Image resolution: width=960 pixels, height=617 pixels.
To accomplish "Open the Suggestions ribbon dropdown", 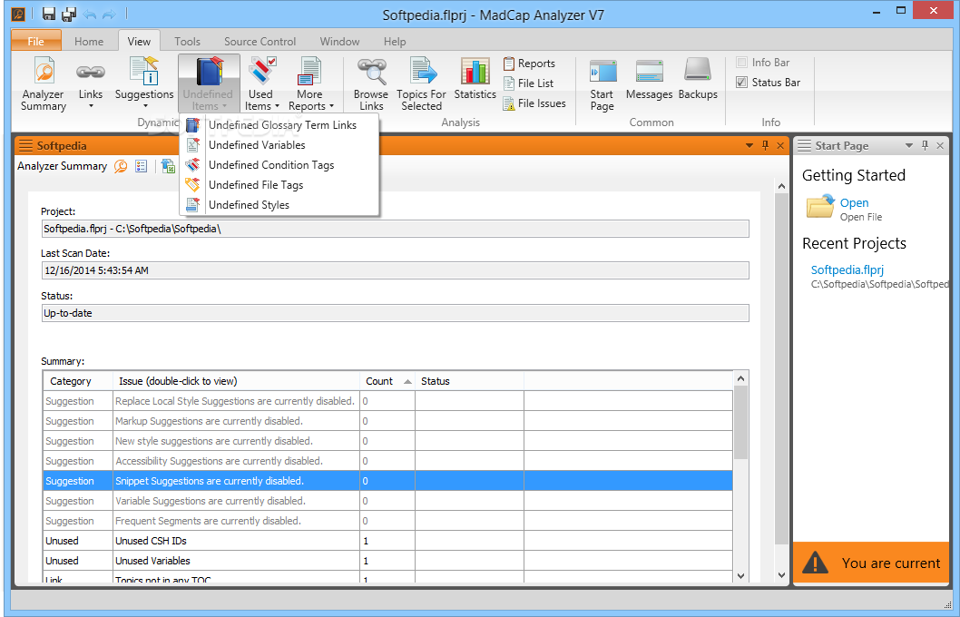I will coord(144,83).
